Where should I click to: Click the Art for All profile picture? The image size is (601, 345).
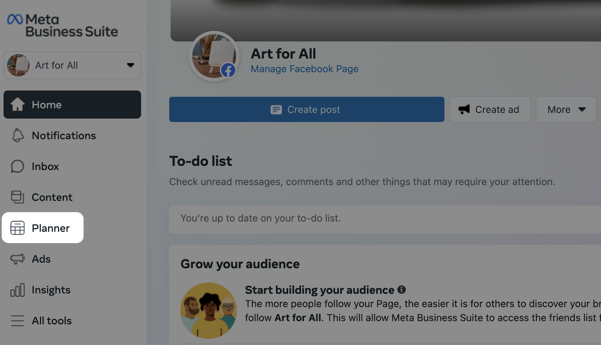(214, 55)
